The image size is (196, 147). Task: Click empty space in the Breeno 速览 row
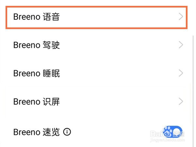(x=114, y=132)
